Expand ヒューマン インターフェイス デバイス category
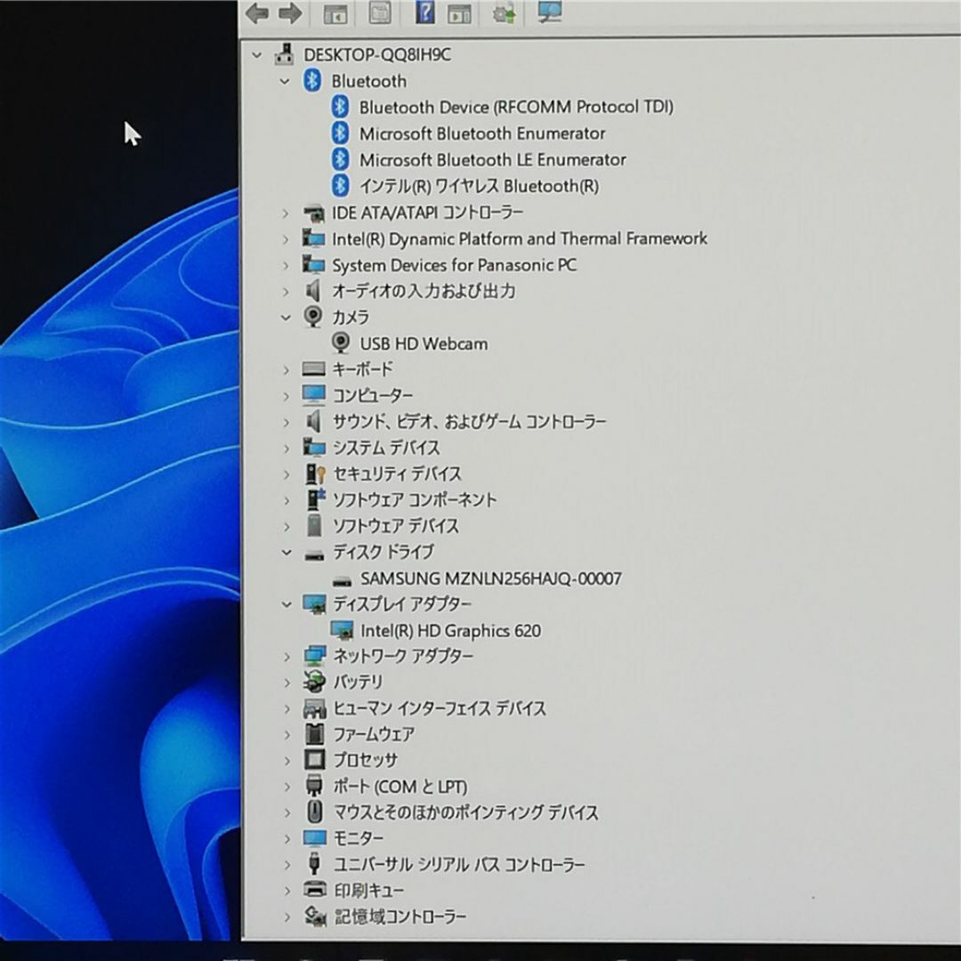The width and height of the screenshot is (961, 961). pos(287,709)
